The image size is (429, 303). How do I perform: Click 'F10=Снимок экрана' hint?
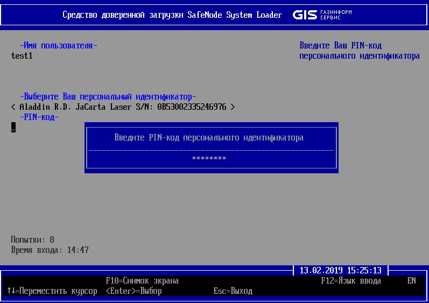click(x=142, y=281)
